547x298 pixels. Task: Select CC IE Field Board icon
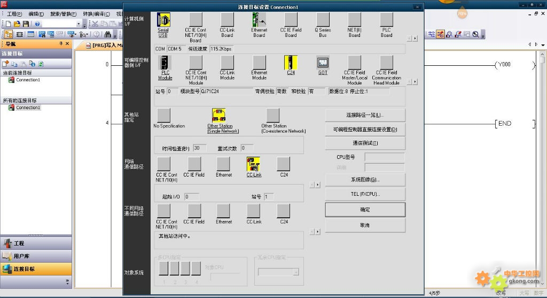[x=291, y=20]
